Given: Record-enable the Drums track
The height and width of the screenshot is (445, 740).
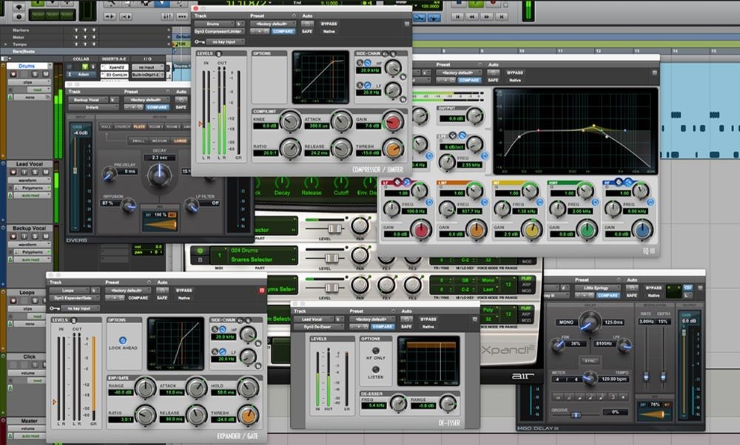Looking at the screenshot, I should tap(13, 74).
